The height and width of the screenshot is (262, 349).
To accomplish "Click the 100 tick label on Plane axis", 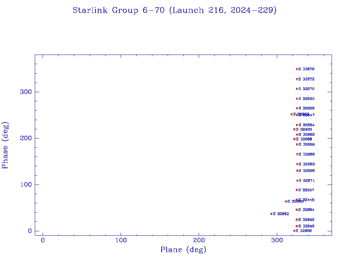I will 121,241.
